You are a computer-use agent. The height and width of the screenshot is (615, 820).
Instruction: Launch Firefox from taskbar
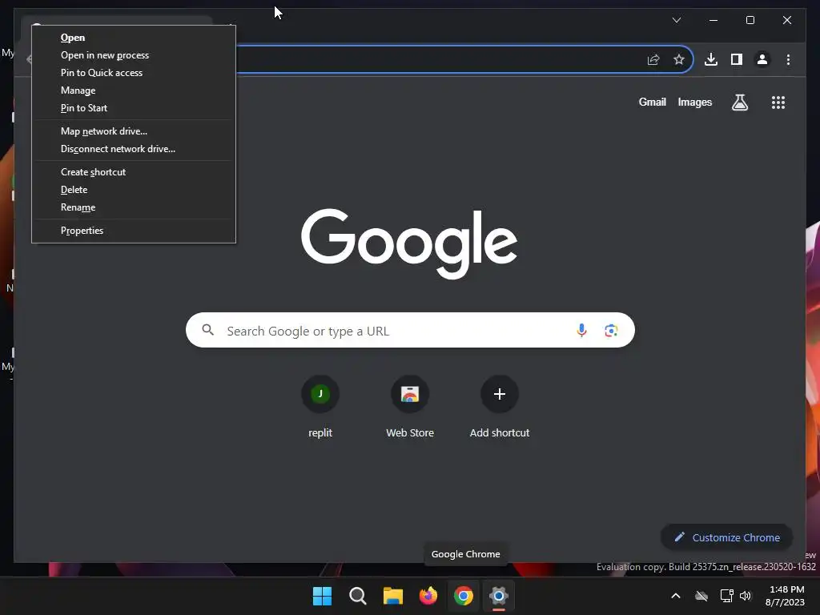click(x=428, y=596)
